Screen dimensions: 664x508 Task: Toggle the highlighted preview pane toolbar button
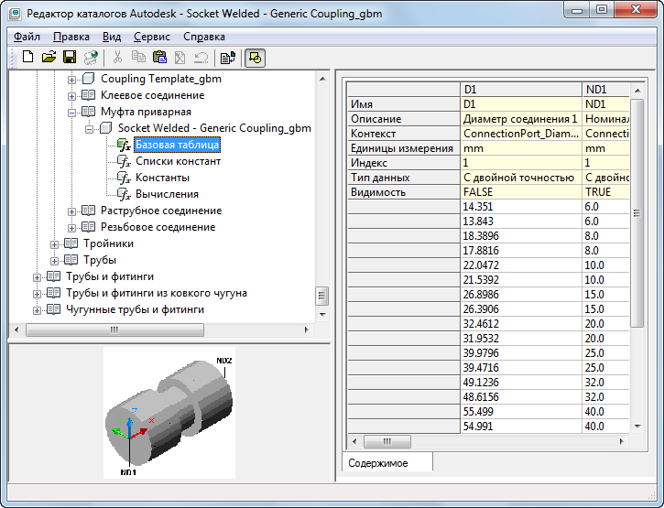pyautogui.click(x=255, y=58)
